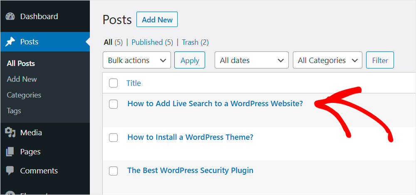This screenshot has width=416, height=195.
Task: Open Tags submenu item
Action: coord(14,111)
